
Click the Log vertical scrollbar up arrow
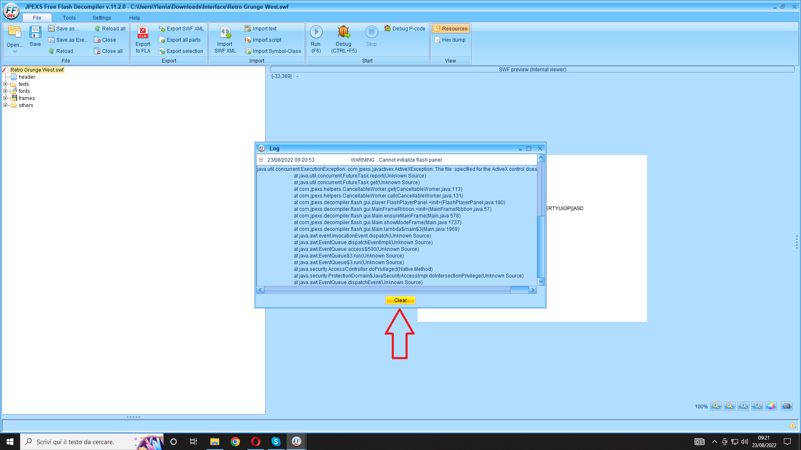tap(541, 158)
